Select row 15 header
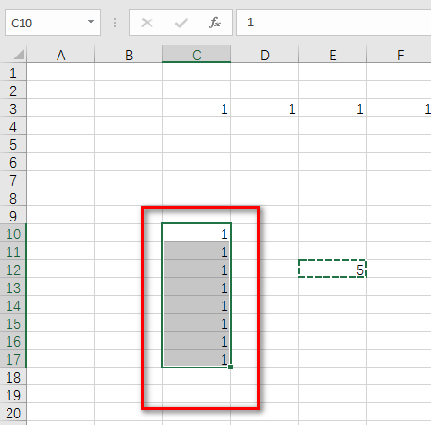 click(13, 323)
